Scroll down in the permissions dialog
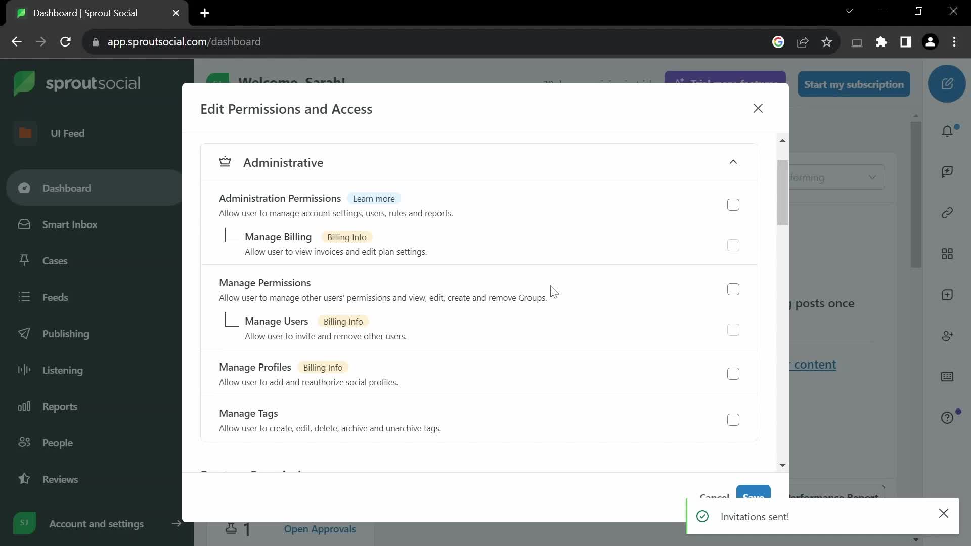 (x=782, y=465)
